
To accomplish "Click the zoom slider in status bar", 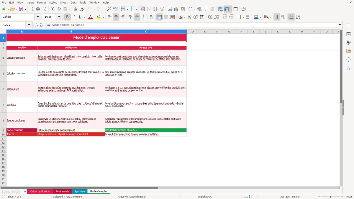I will (330, 197).
